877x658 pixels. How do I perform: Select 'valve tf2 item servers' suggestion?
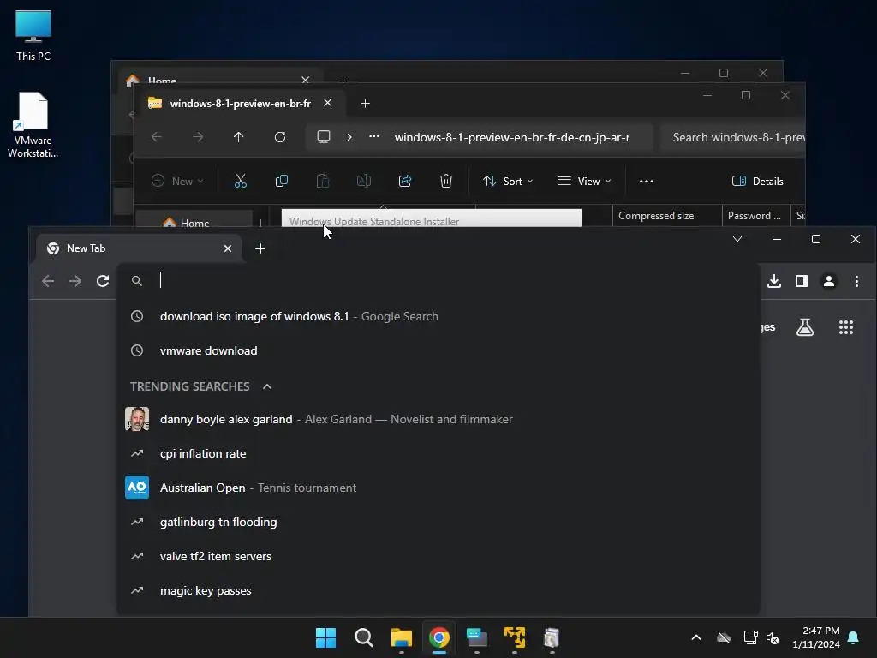[x=438, y=556]
